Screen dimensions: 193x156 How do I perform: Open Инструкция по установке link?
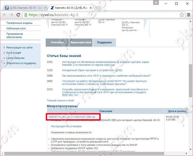click(x=66, y=126)
